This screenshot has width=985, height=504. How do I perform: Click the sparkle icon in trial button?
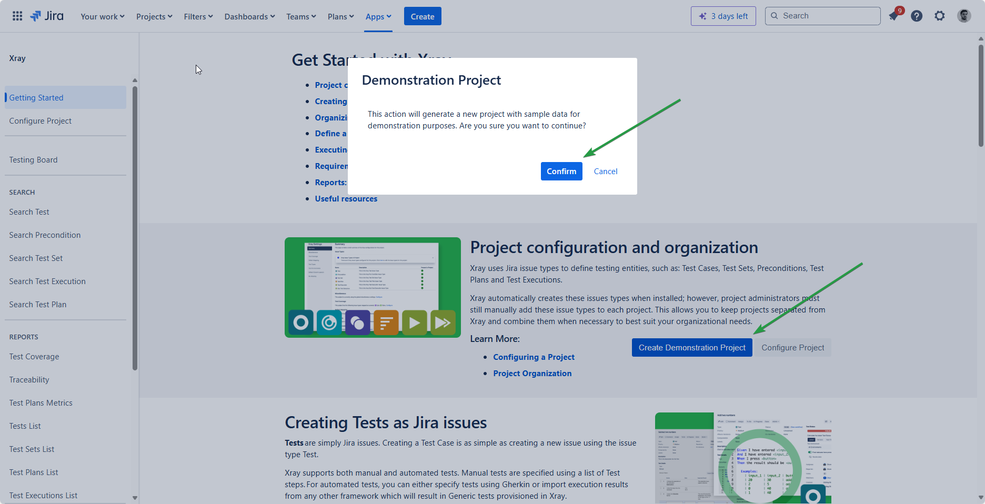point(702,16)
